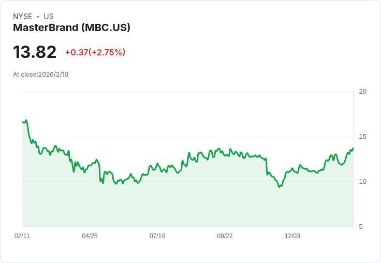Viewport: 381px width, 263px height.
Task: Select the 09/22 date on x-axis
Action: (x=225, y=236)
